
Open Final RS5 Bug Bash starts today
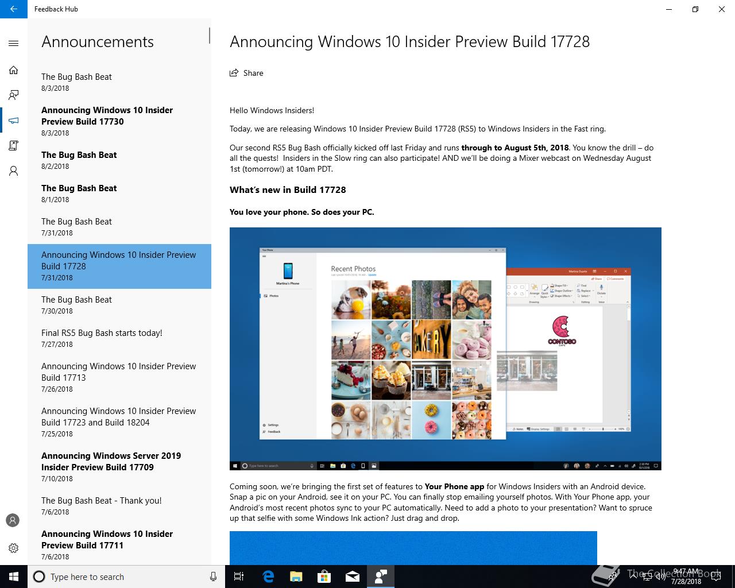pyautogui.click(x=119, y=338)
